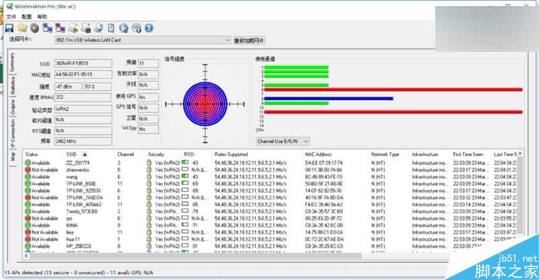Click the lock icon in the wang row
Image resolution: width=539 pixels, height=280 pixels.
point(149,176)
